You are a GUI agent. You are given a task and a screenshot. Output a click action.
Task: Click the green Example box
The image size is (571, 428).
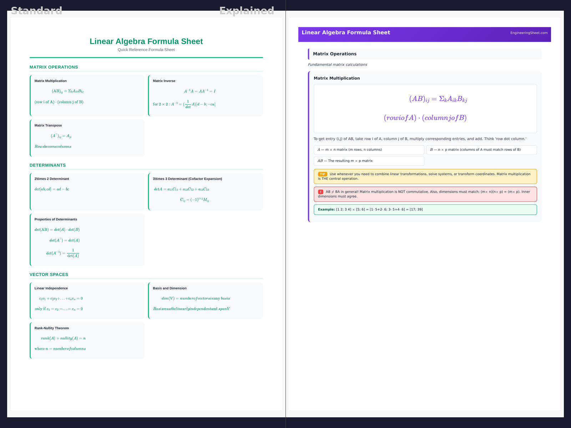click(x=425, y=209)
